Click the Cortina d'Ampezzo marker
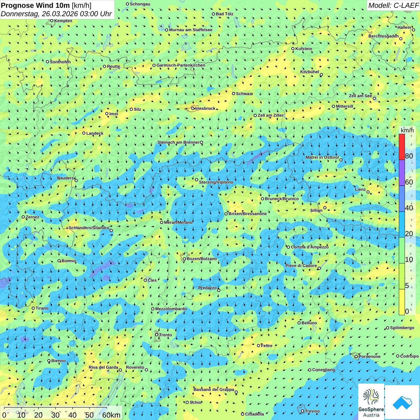 coord(288,247)
